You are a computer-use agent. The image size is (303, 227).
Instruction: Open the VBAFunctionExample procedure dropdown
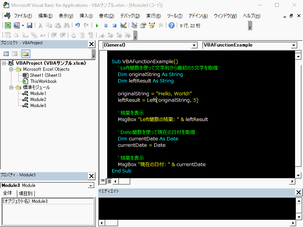tap(294, 45)
